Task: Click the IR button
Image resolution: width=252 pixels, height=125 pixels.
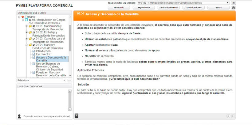Action: [x=233, y=3]
